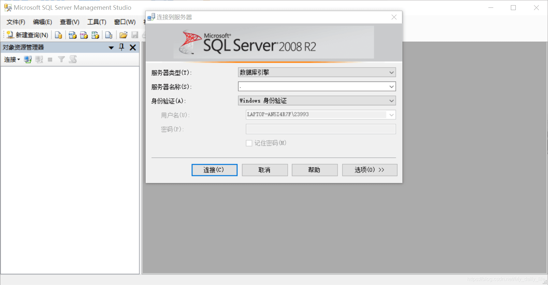Pin the 对象资源管理器 panel with pushpin
The width and height of the screenshot is (548, 285).
pyautogui.click(x=122, y=47)
